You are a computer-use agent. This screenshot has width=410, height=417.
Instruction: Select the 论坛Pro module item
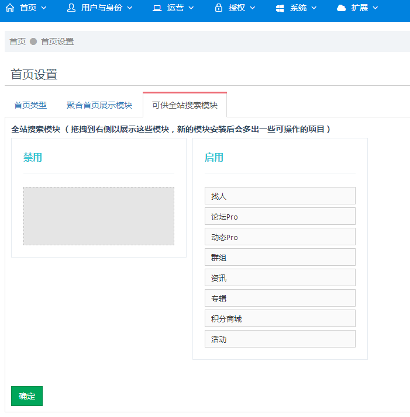tap(280, 216)
